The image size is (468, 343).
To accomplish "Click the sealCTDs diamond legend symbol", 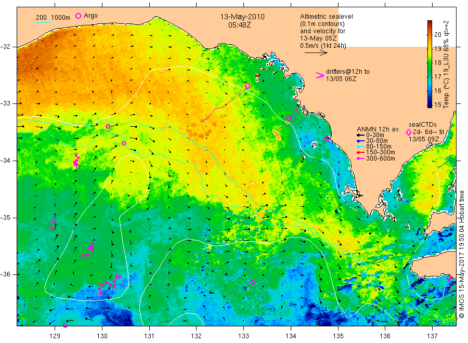I will tap(409, 132).
